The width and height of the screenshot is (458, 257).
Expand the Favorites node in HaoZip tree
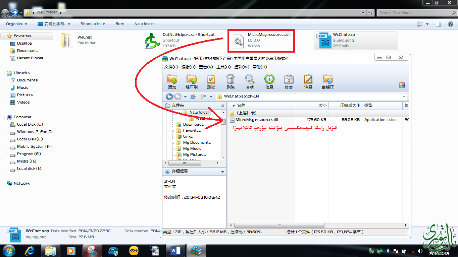(173, 131)
